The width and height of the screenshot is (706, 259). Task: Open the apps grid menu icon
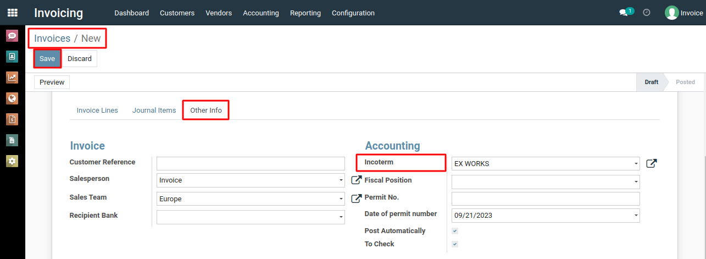[x=12, y=13]
